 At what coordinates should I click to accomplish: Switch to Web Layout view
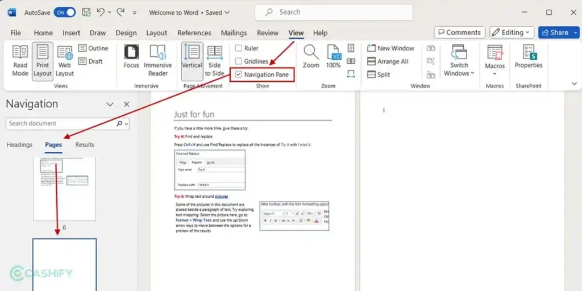click(x=65, y=61)
